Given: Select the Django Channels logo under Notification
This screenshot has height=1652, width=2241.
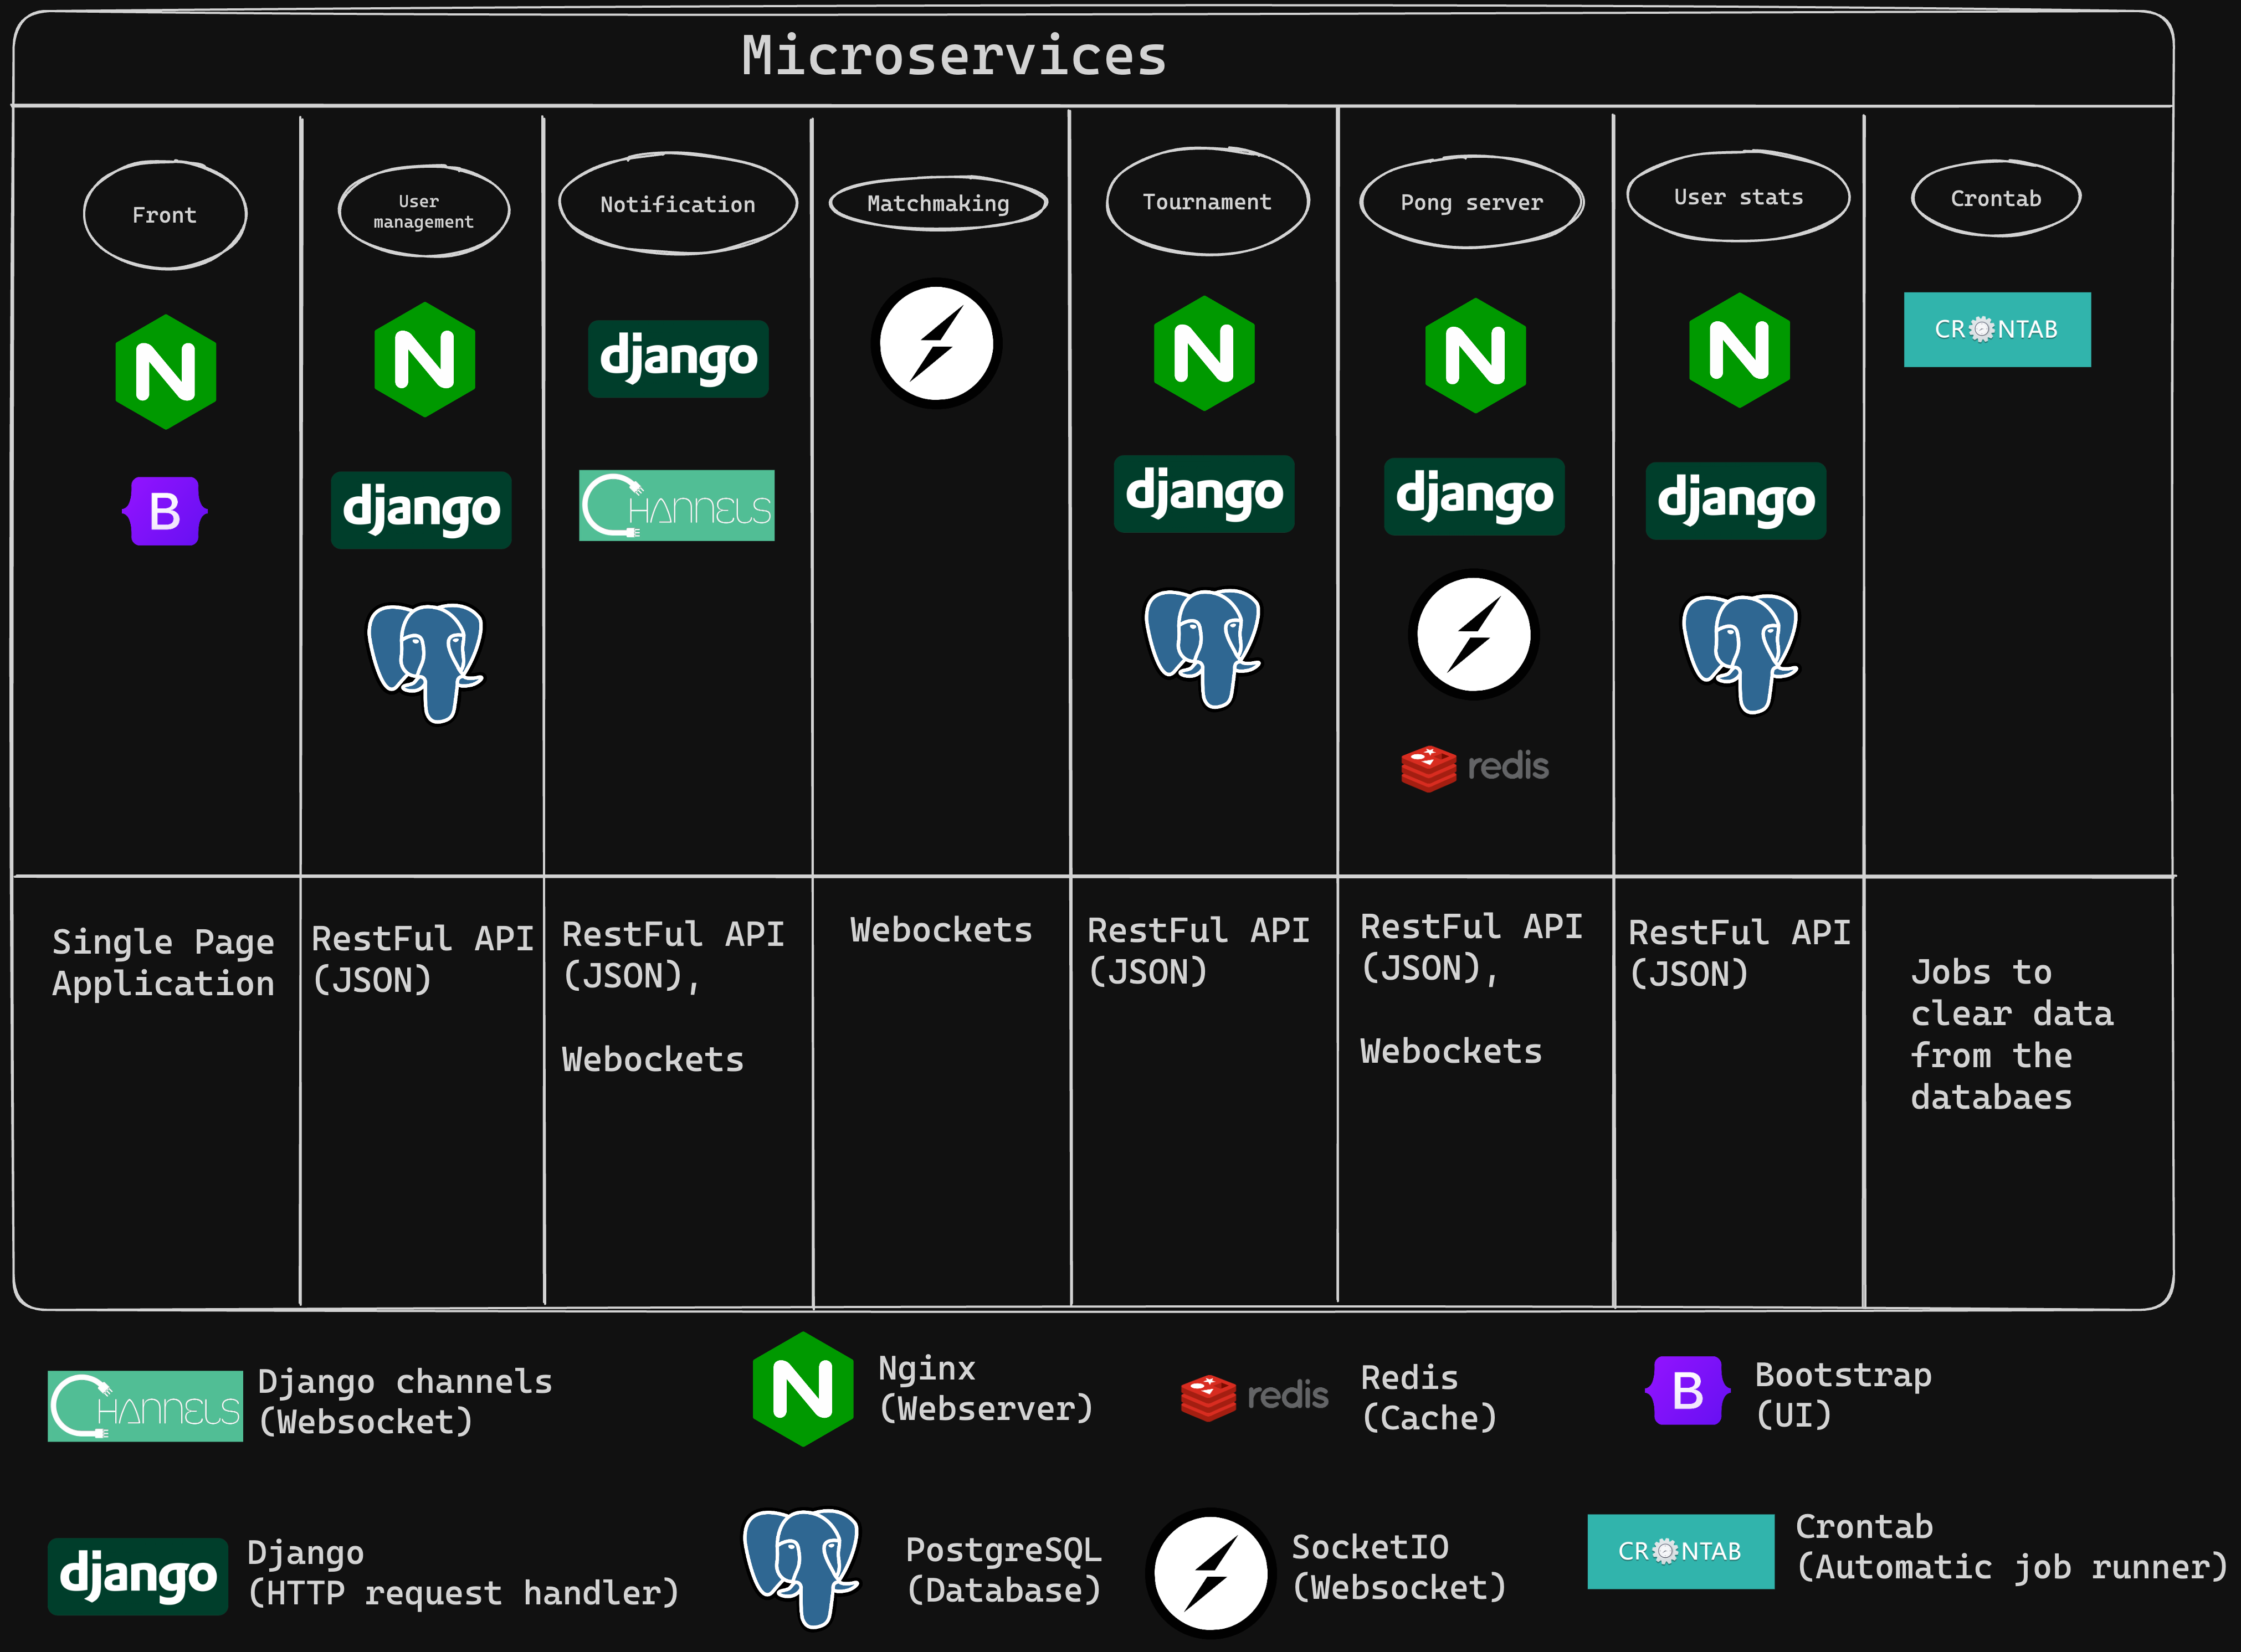Looking at the screenshot, I should 676,506.
